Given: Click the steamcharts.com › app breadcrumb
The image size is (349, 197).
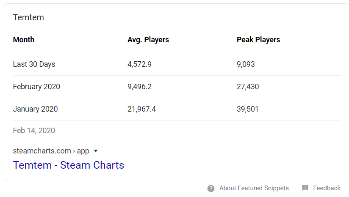Looking at the screenshot, I should coord(51,151).
